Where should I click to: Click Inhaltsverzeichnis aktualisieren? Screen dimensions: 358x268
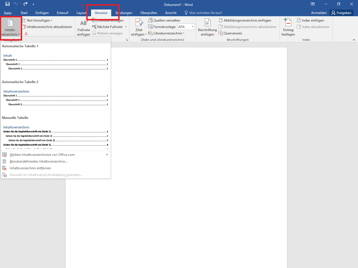tap(47, 27)
